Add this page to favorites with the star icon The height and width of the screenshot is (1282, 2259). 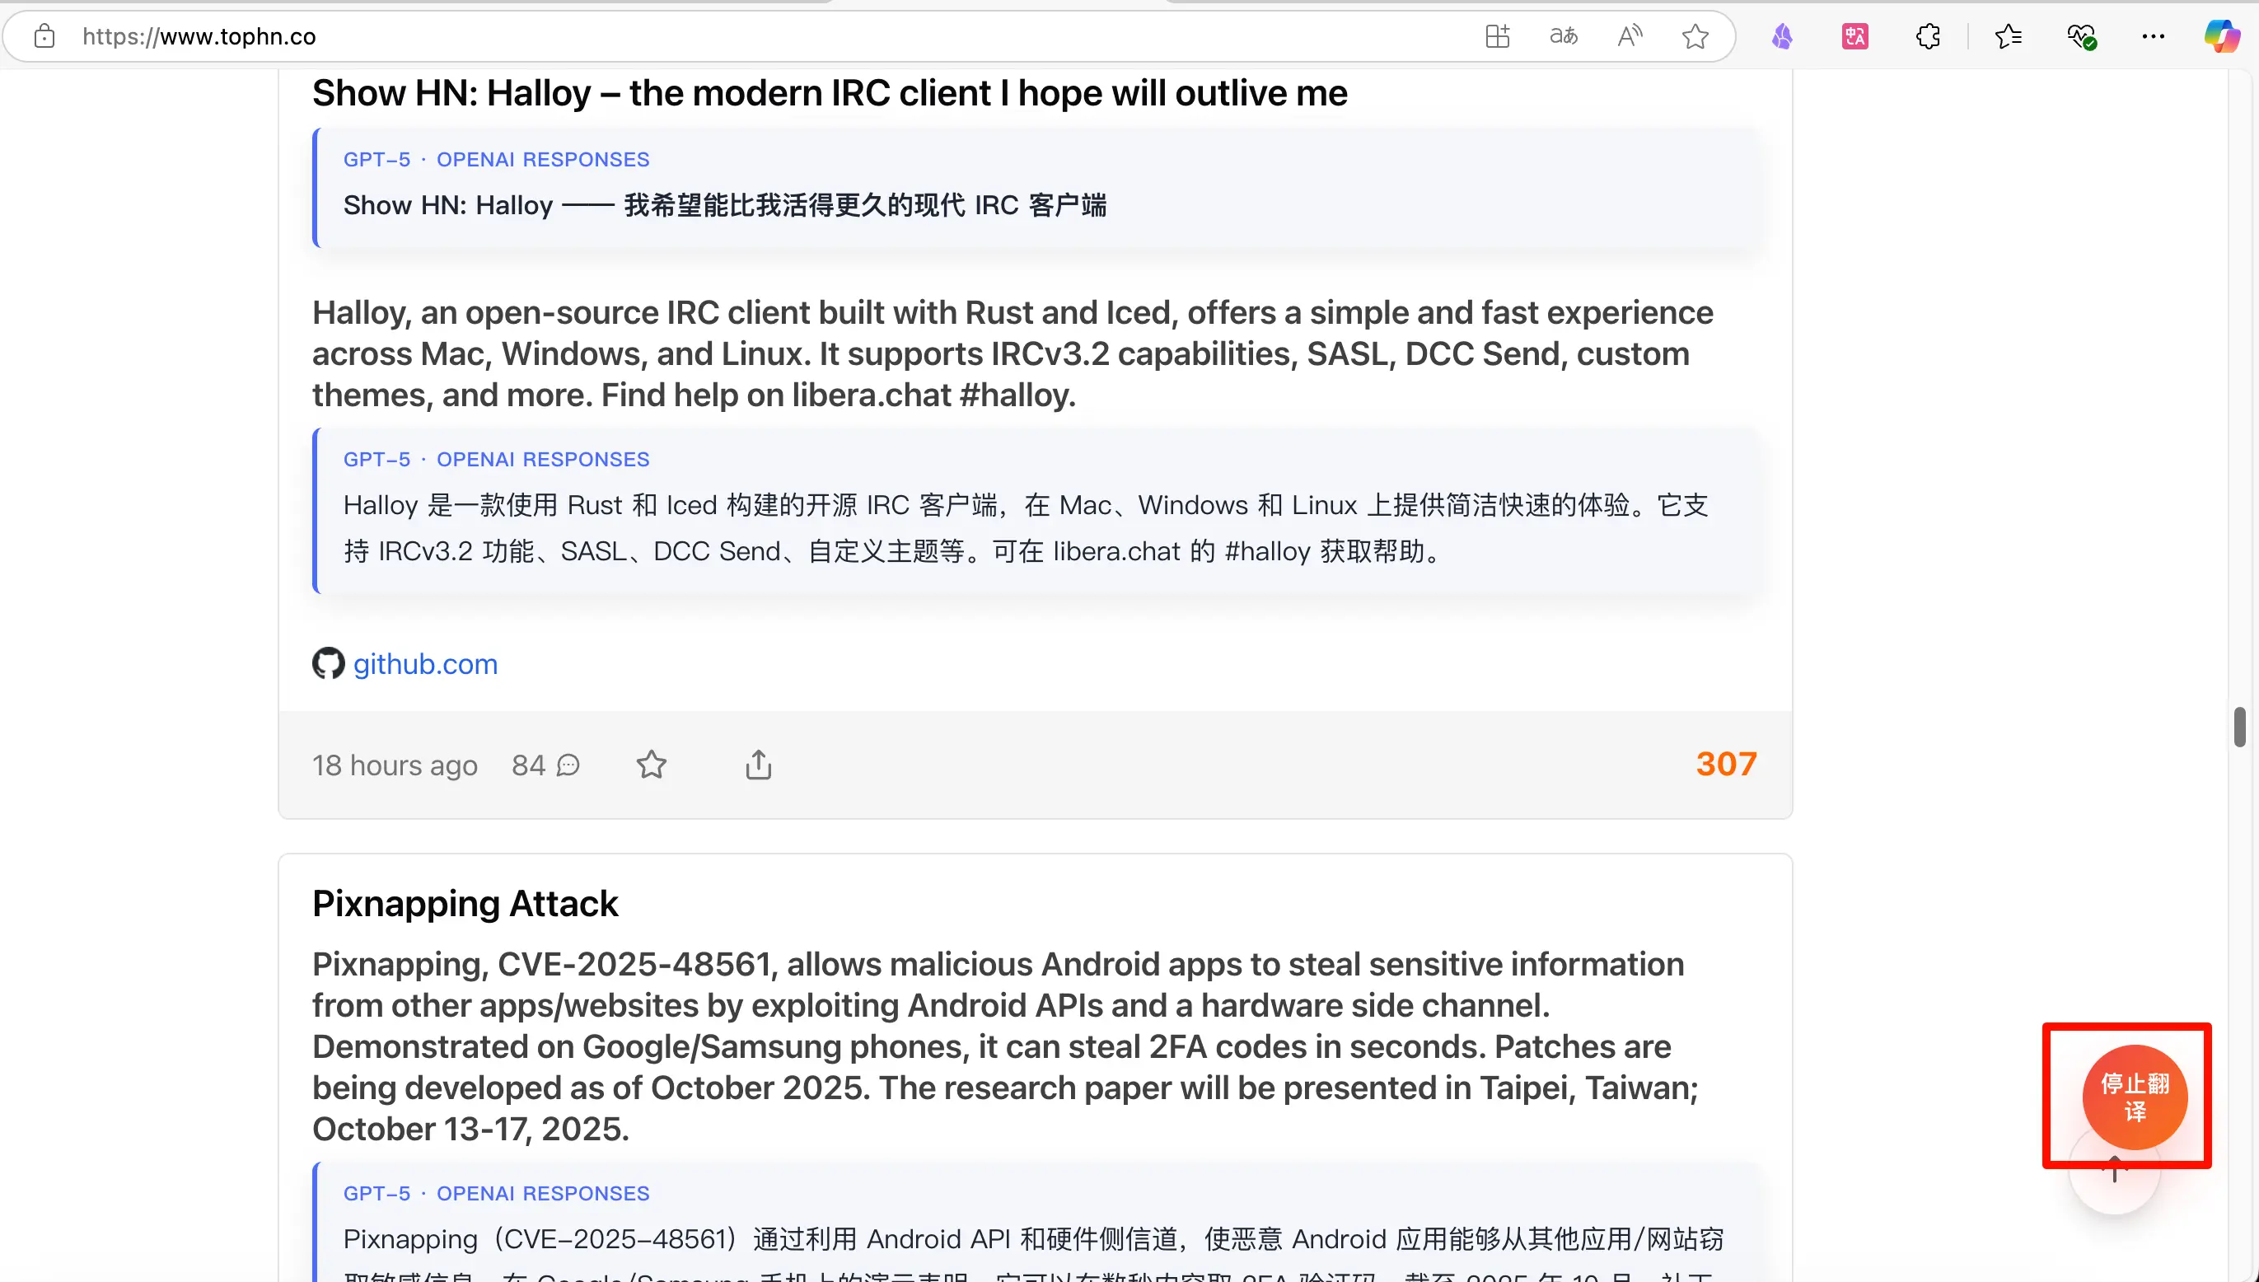click(1695, 36)
